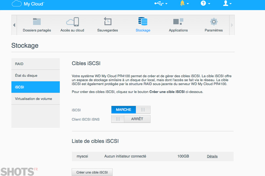Click the 100GB size value

click(183, 156)
